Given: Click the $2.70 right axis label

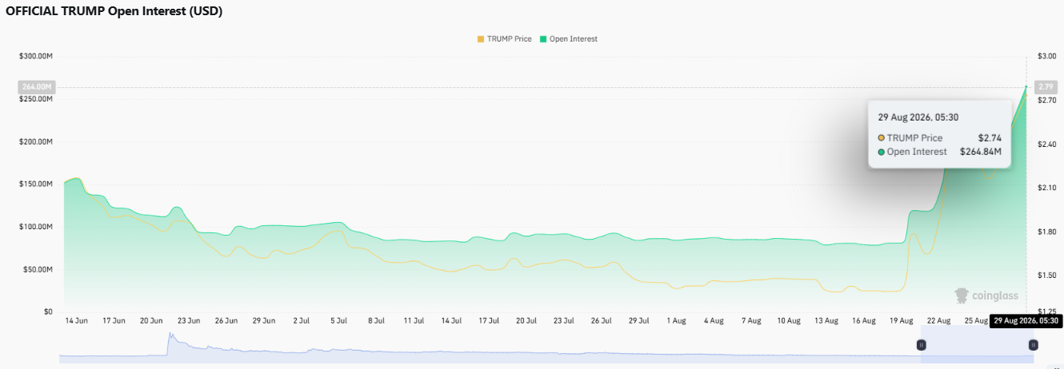Looking at the screenshot, I should [x=1046, y=100].
